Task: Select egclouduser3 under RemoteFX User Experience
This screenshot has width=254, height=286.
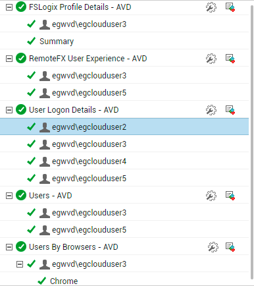Action: [89, 76]
